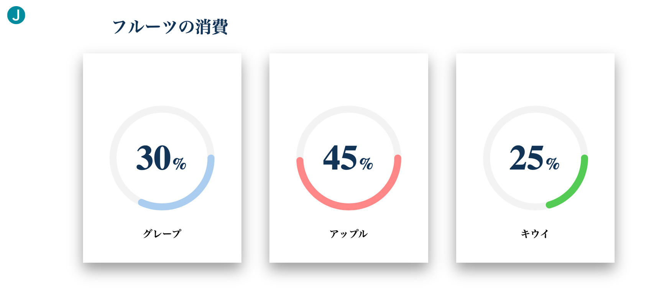Viewport: 667px width, 306px height.
Task: Select the キウイ label
Action: pyautogui.click(x=535, y=233)
